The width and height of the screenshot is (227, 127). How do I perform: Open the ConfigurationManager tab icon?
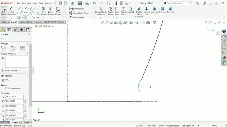(15, 30)
